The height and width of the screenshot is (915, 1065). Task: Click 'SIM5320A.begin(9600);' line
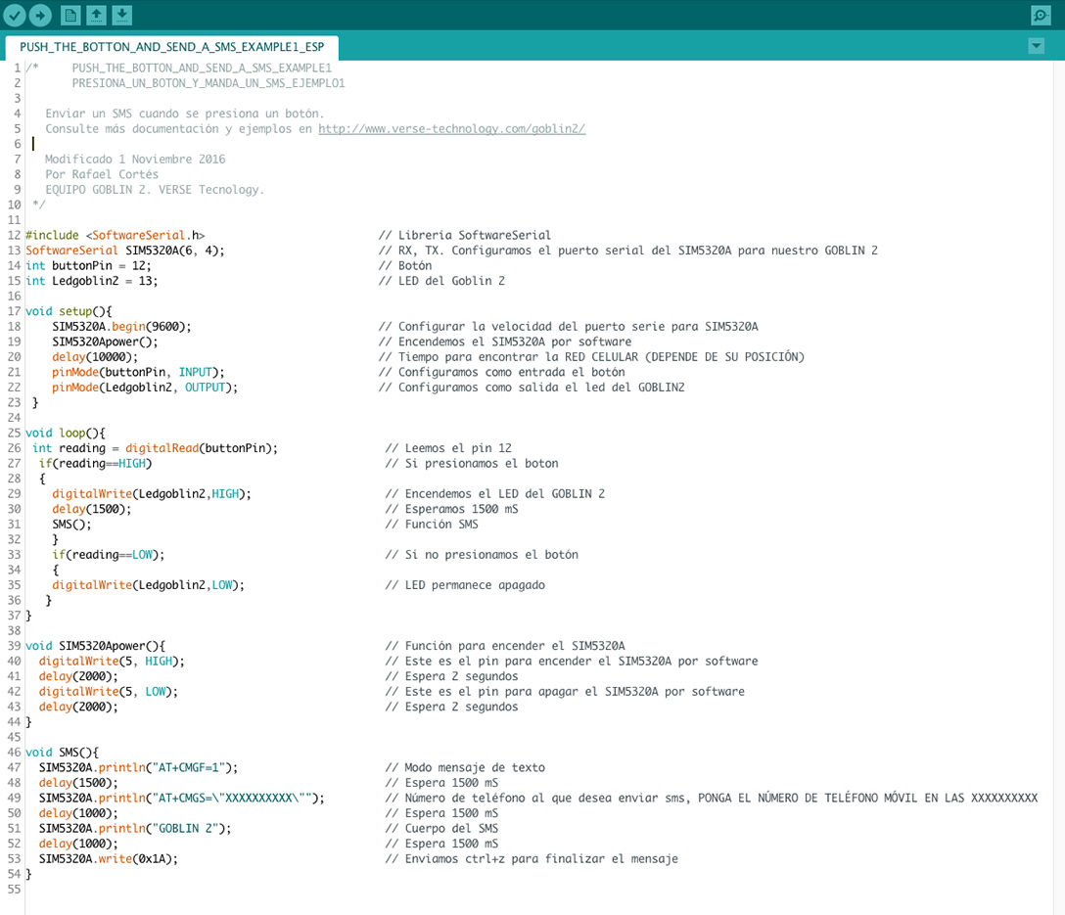(121, 327)
